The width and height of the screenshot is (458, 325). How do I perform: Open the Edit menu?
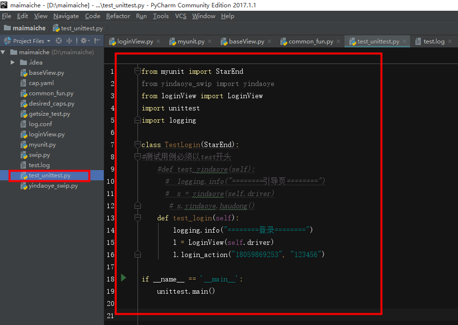pyautogui.click(x=23, y=16)
